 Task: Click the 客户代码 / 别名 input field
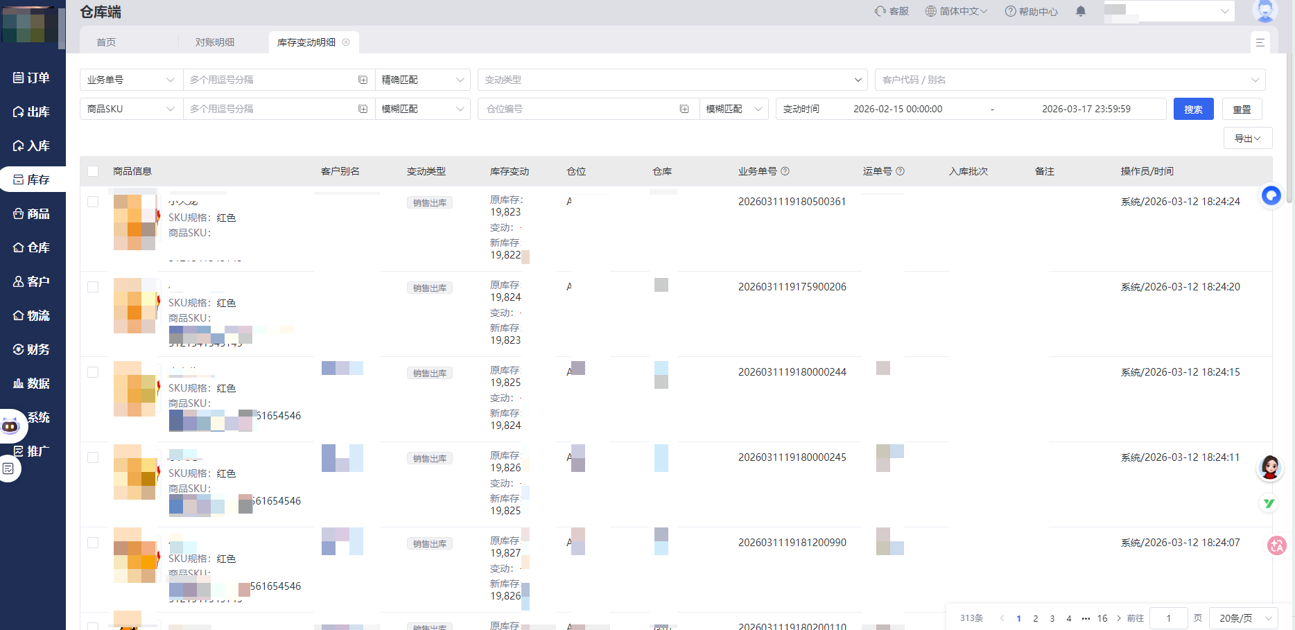[1069, 80]
